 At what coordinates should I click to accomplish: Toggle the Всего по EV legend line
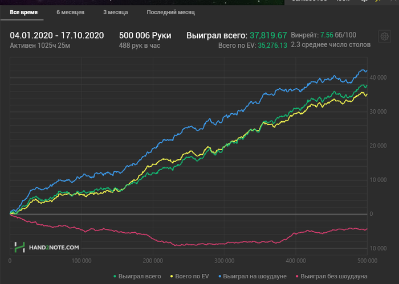point(190,276)
